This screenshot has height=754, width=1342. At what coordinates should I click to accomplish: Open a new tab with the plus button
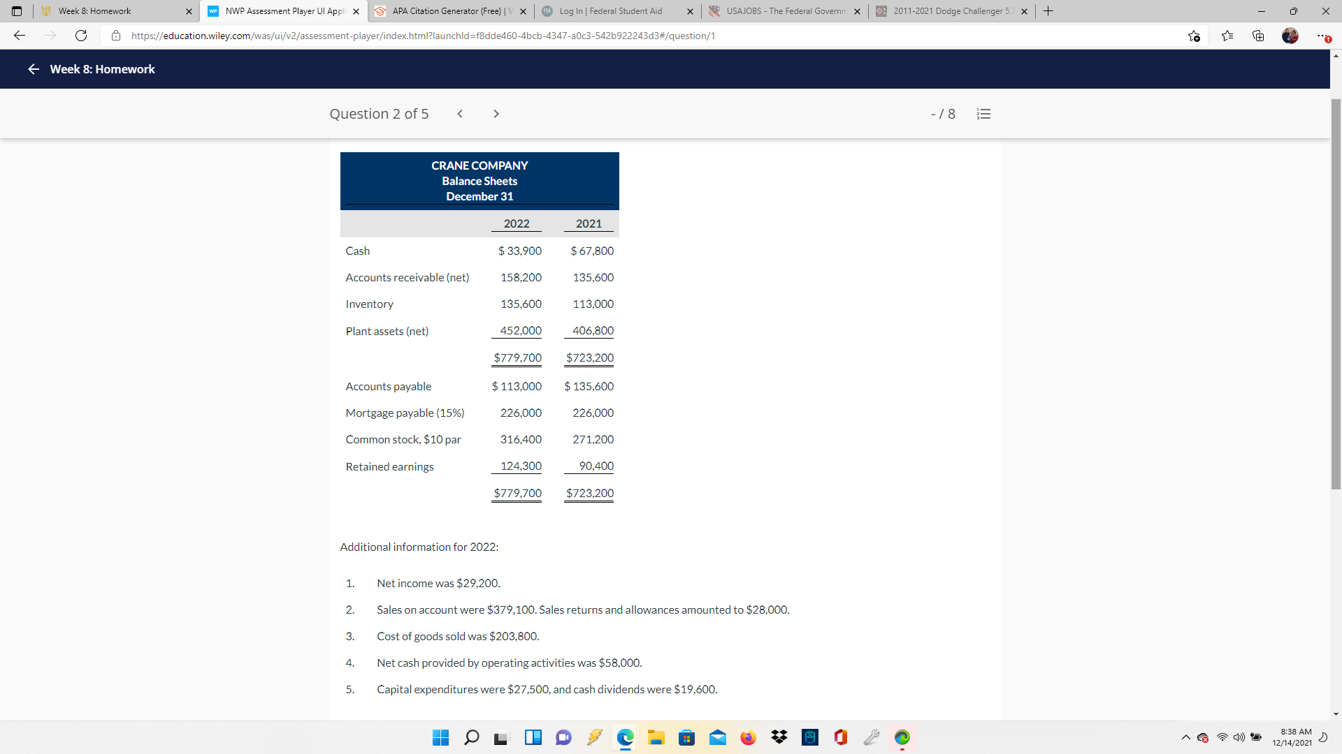point(1048,11)
